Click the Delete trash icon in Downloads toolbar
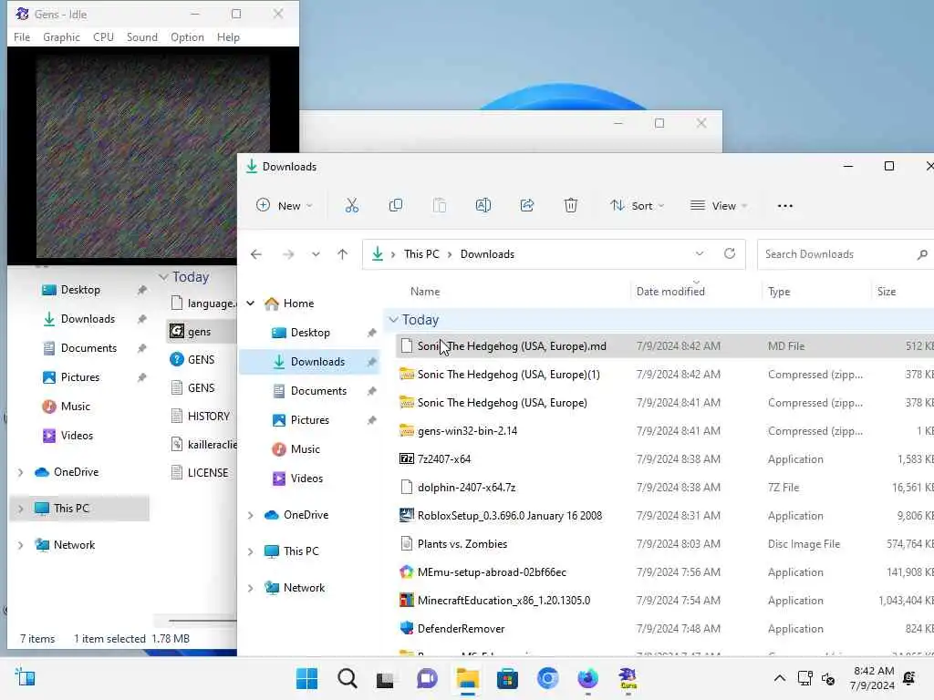This screenshot has height=700, width=934. (571, 206)
